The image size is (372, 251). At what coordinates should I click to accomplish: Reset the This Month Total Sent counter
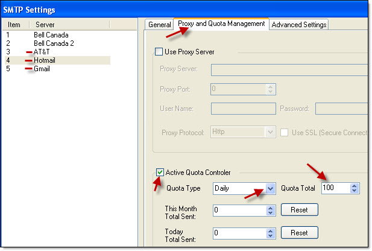tap(299, 210)
